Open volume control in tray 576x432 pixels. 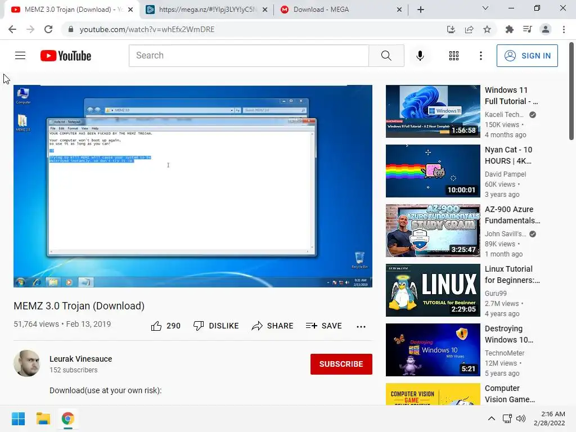(520, 418)
